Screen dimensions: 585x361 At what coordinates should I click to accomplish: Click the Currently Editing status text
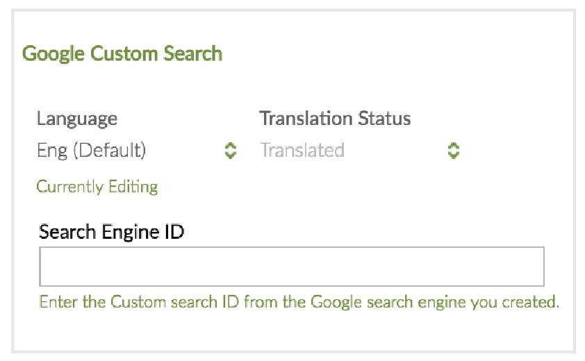(97, 187)
